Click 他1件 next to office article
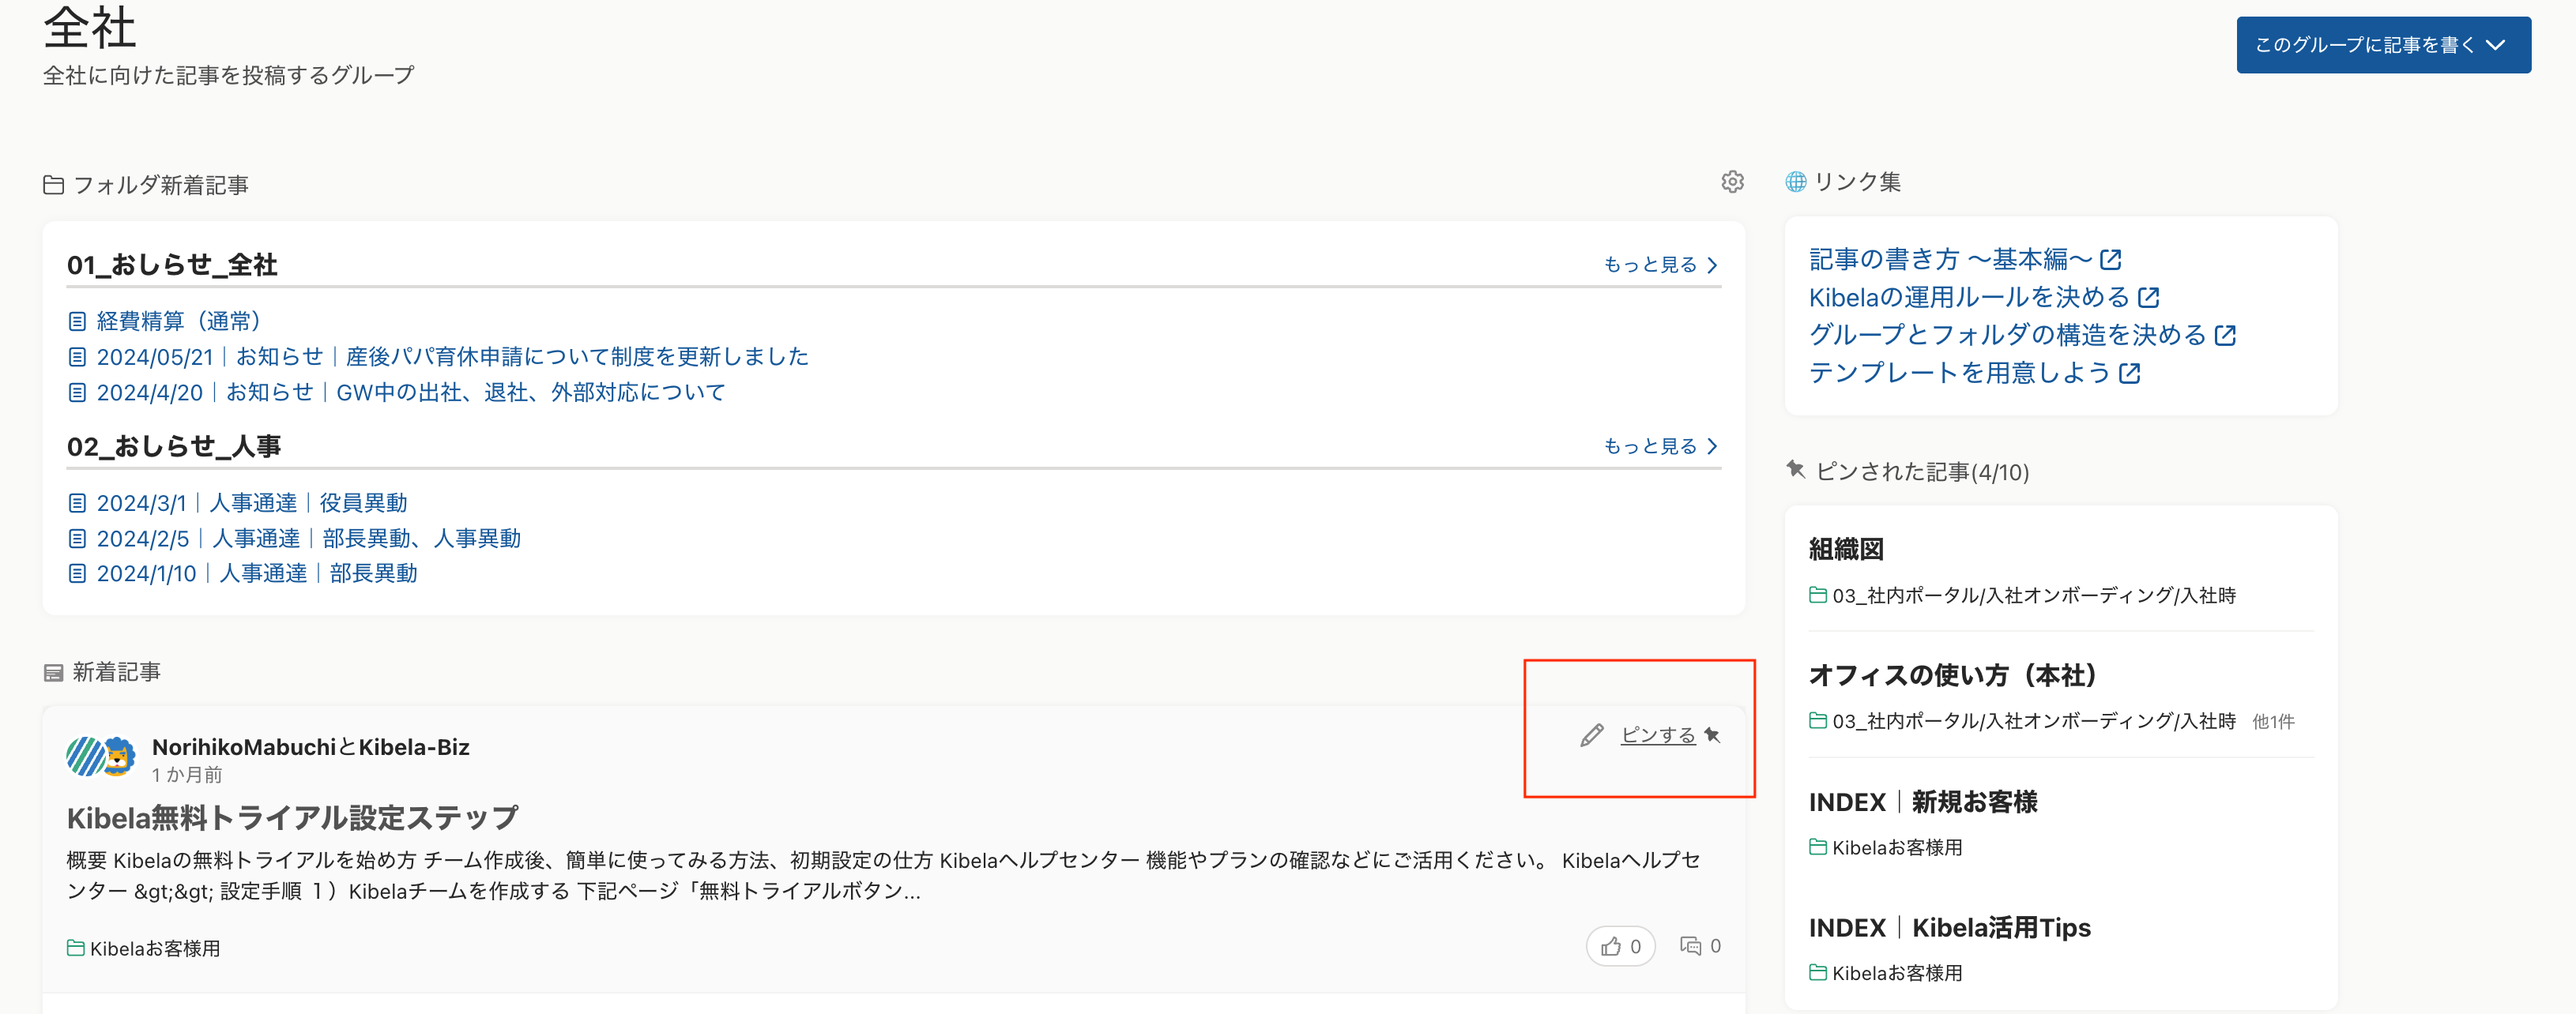The height and width of the screenshot is (1014, 2576). (2273, 723)
